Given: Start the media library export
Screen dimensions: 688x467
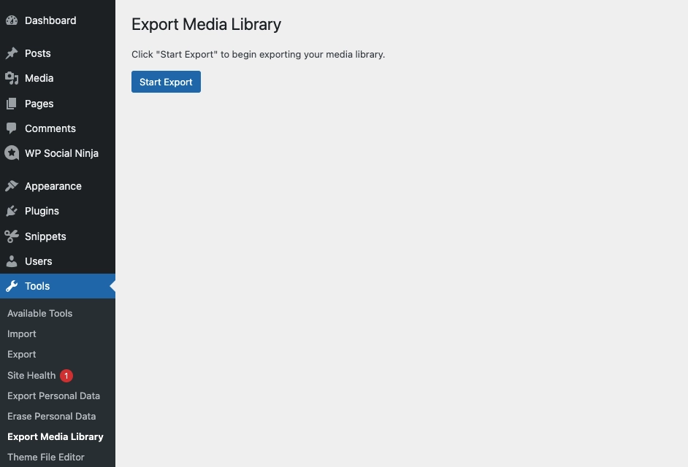Looking at the screenshot, I should 166,82.
